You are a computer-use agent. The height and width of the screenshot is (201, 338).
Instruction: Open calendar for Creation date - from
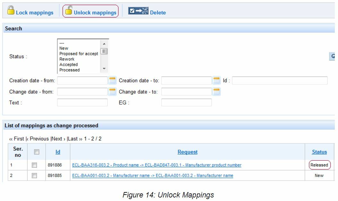(112, 81)
